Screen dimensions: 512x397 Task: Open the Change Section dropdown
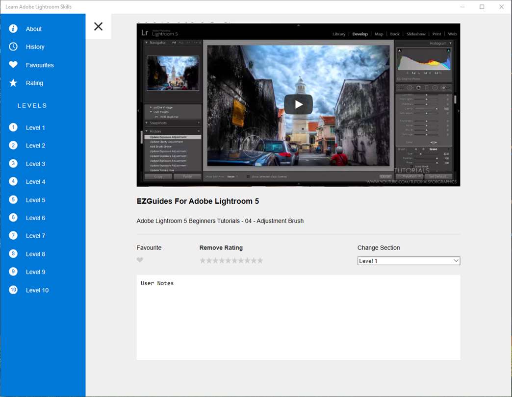coord(409,261)
